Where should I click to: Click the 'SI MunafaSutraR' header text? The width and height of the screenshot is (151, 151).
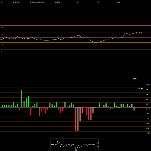(x=37, y=2)
